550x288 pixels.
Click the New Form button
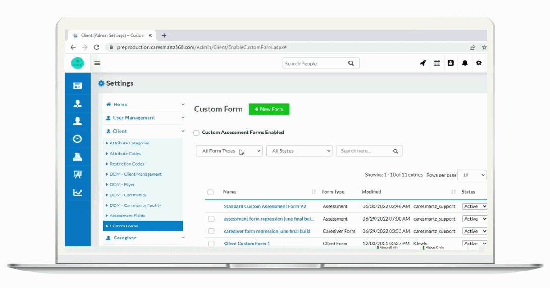269,109
